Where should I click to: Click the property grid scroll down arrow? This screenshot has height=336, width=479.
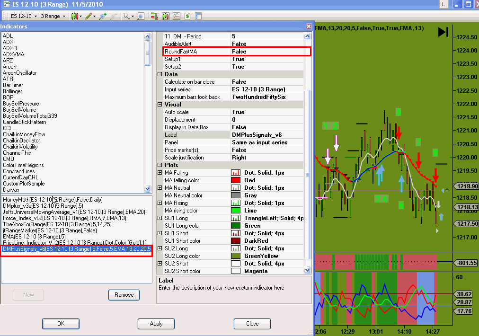click(307, 270)
